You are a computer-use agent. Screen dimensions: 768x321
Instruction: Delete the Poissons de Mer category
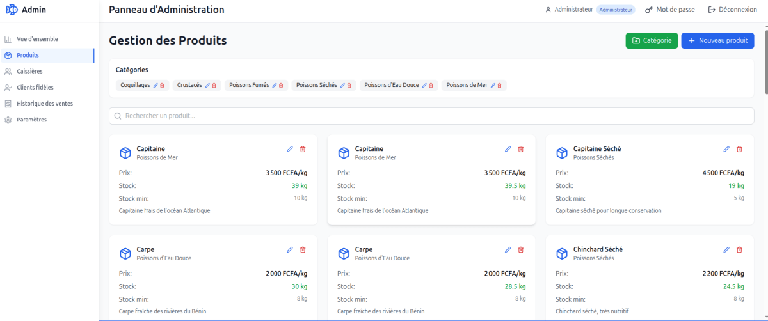coord(499,85)
